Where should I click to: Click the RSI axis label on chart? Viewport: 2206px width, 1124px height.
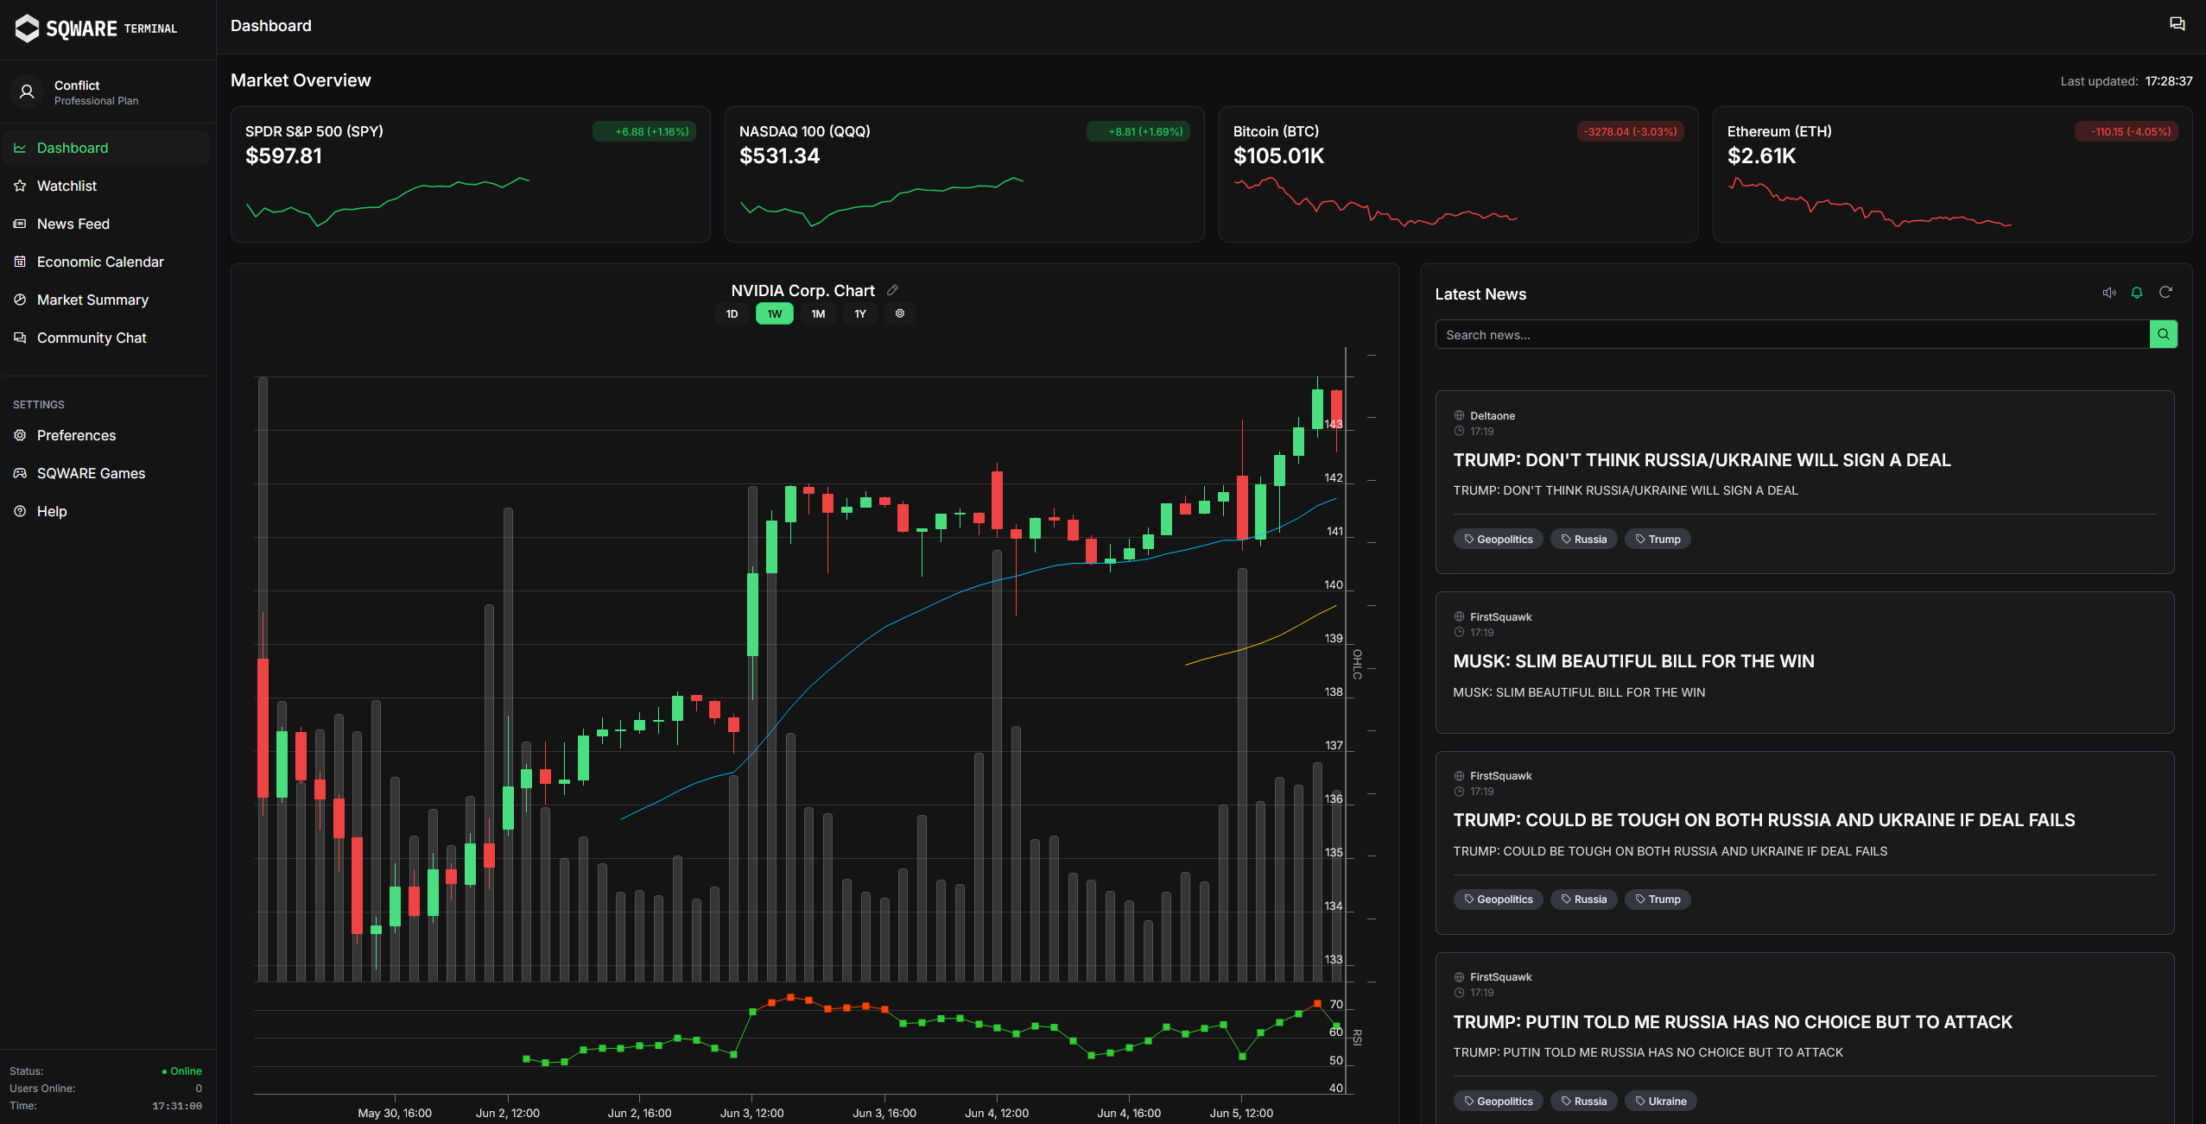(1358, 1037)
